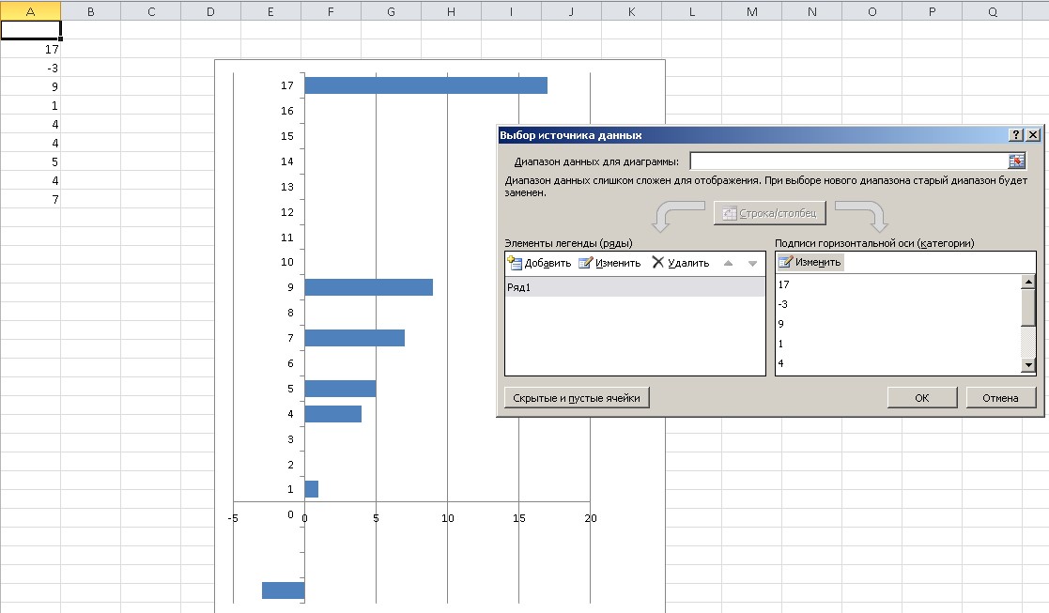Click the help question mark in dialog title
This screenshot has height=613, width=1049.
(x=1015, y=135)
